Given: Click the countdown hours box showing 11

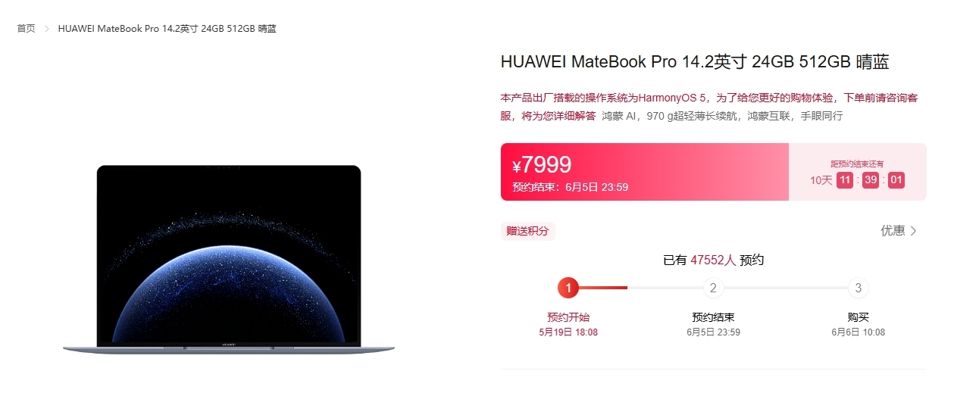Looking at the screenshot, I should (845, 180).
